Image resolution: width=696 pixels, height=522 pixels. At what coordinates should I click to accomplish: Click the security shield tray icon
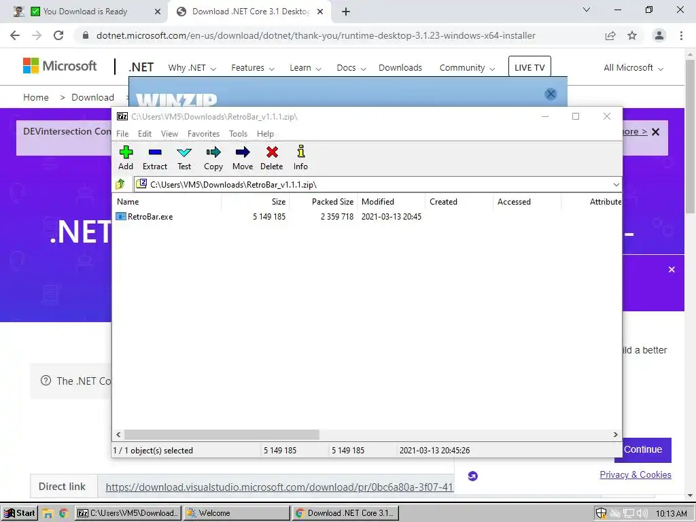click(x=601, y=513)
